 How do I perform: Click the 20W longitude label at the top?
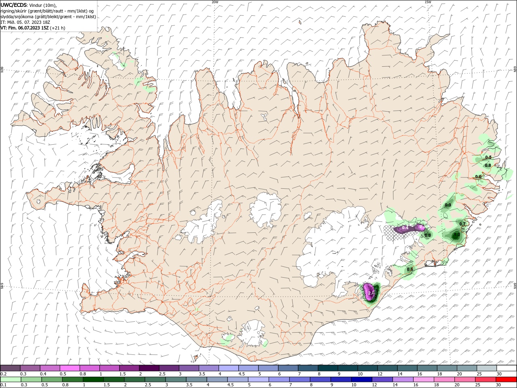coord(215,2)
